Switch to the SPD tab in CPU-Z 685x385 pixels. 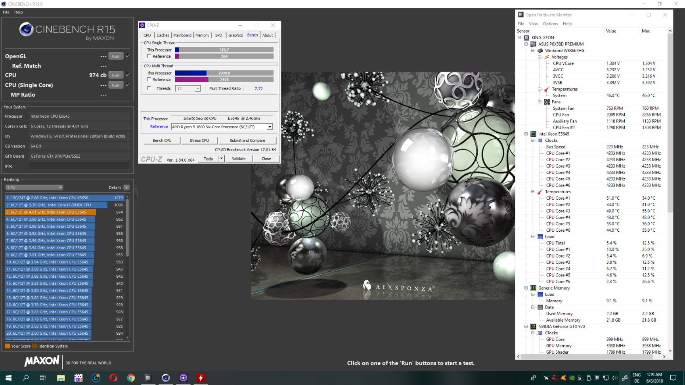[x=218, y=35]
